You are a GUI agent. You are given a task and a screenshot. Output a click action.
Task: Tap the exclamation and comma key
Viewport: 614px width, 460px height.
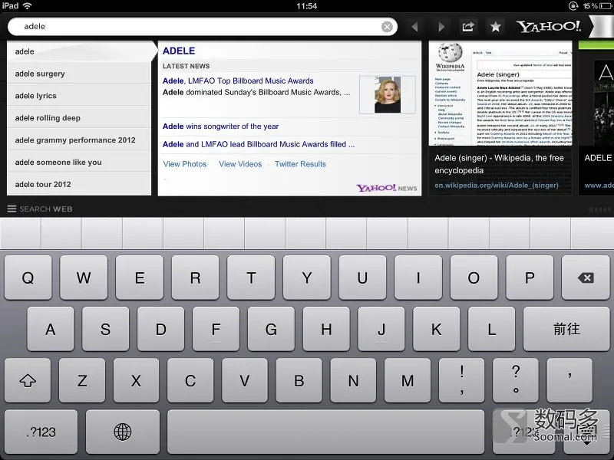(462, 380)
